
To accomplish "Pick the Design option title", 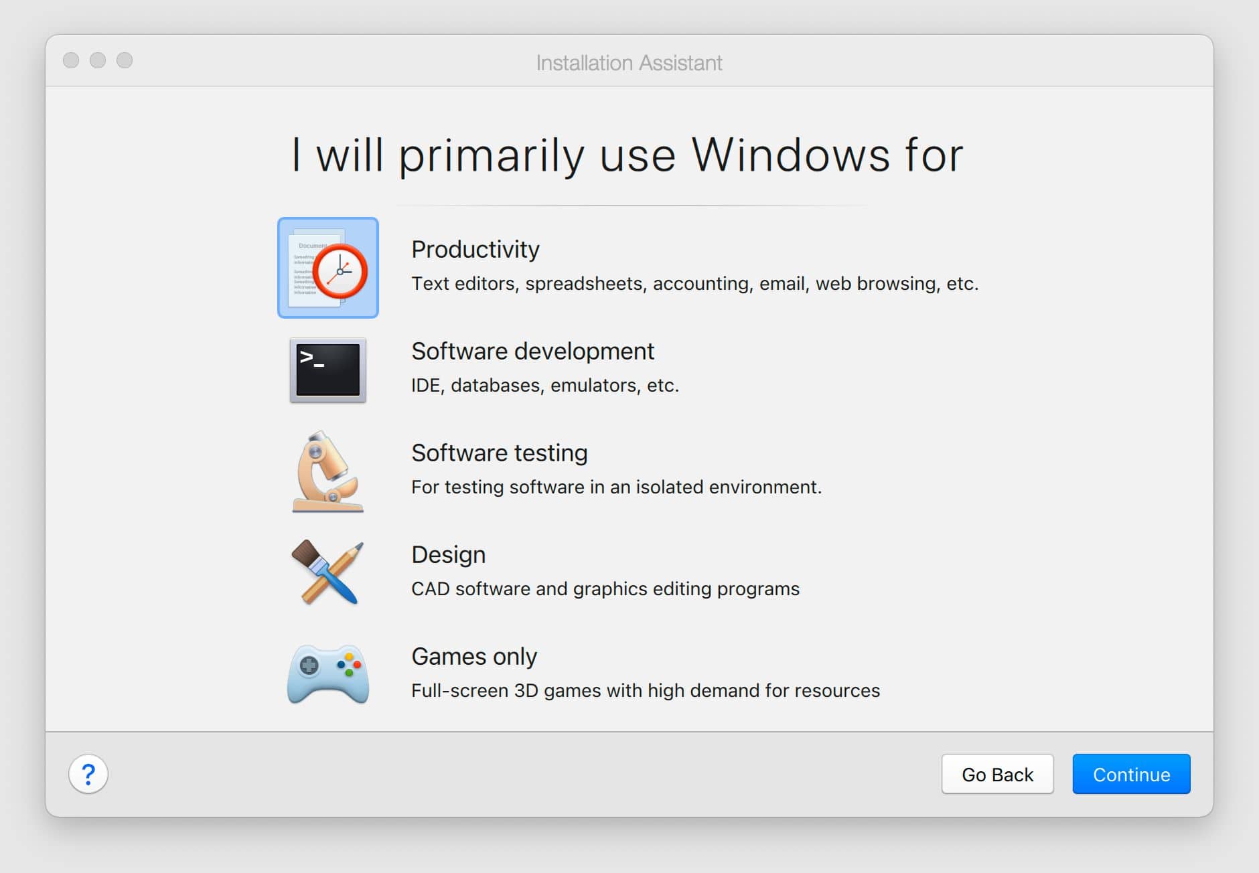I will 448,554.
